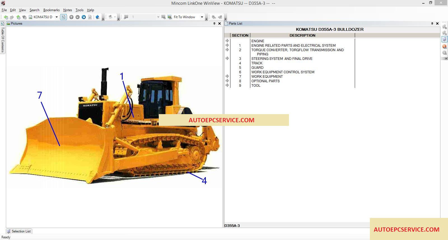Image resolution: width=448 pixels, height=240 pixels.
Task: Click the link arrow beside ENGINE row
Action: coord(227,41)
